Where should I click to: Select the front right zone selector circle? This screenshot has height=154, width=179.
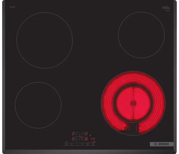click(83, 139)
